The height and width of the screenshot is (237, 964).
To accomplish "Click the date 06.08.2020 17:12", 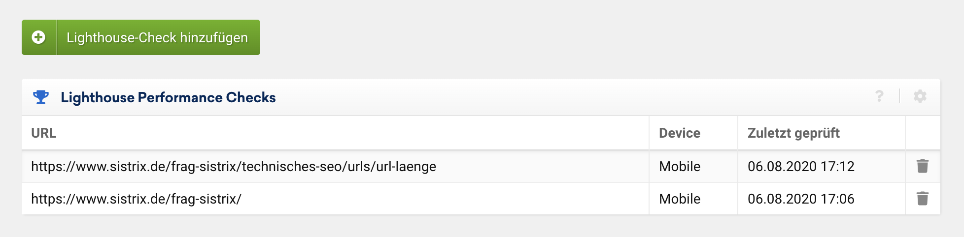I will [x=801, y=166].
